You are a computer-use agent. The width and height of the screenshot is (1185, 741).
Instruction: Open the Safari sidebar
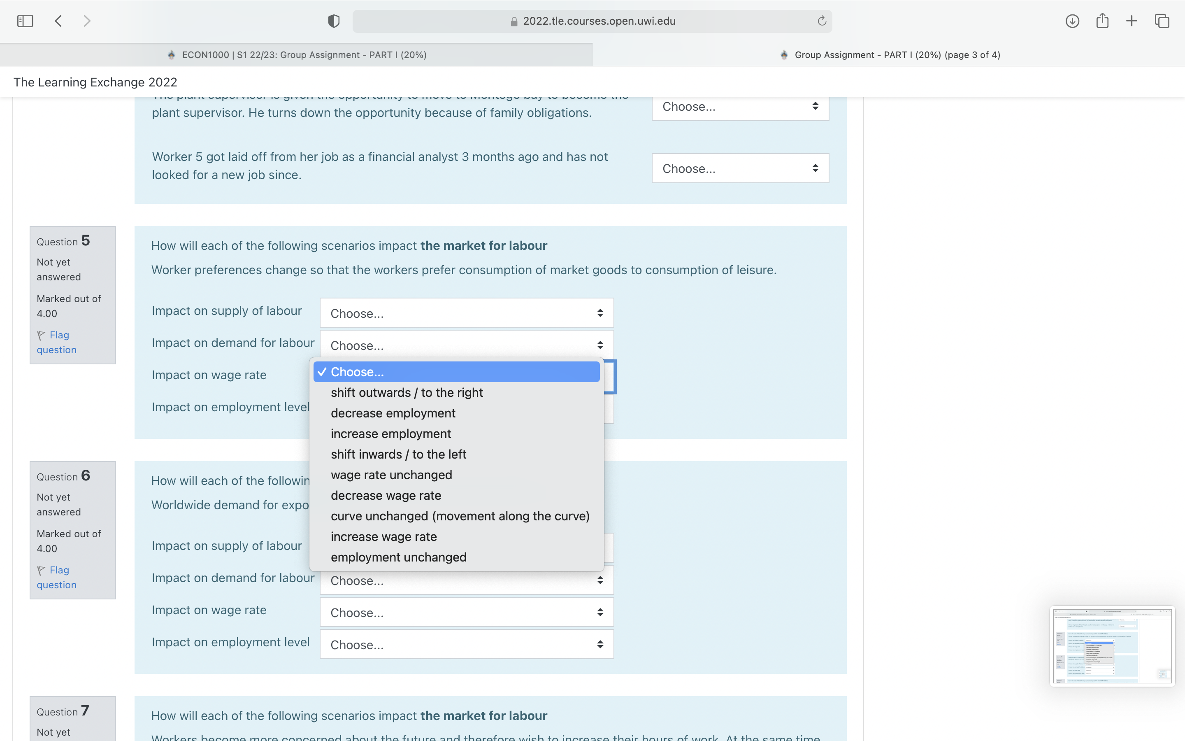25,21
